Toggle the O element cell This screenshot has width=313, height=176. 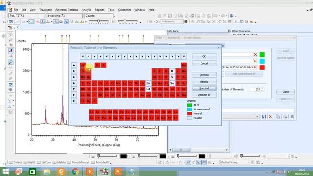pos(172,71)
